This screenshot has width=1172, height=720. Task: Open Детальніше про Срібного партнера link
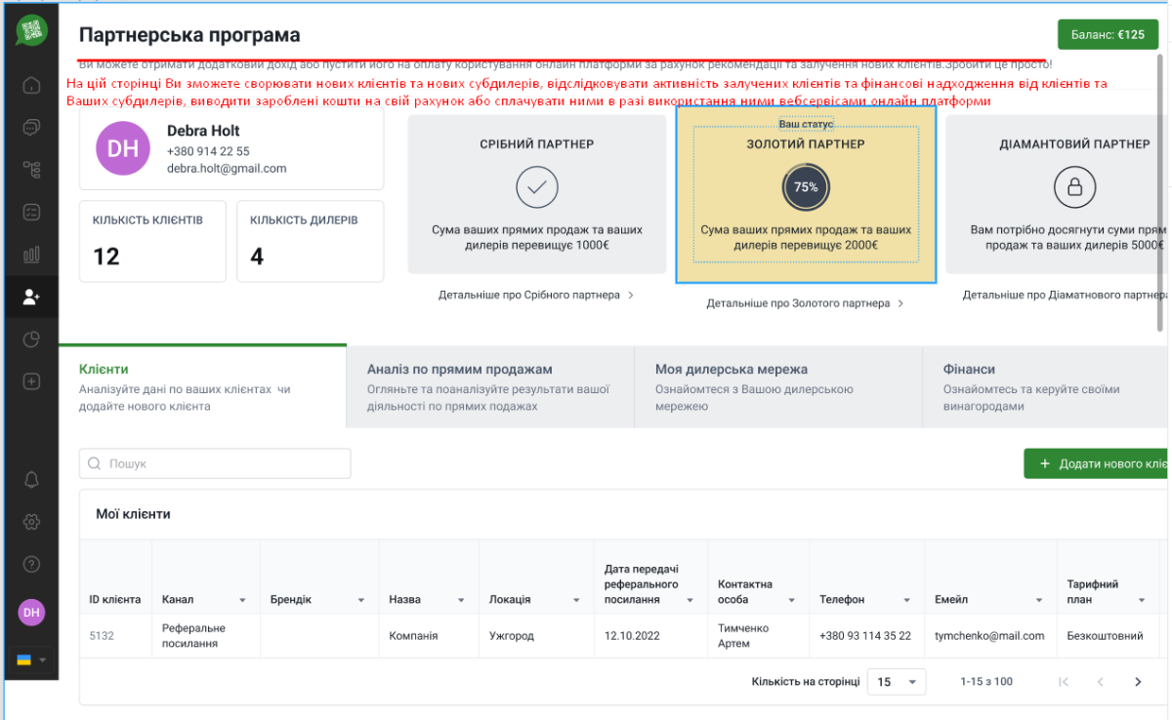coord(536,295)
